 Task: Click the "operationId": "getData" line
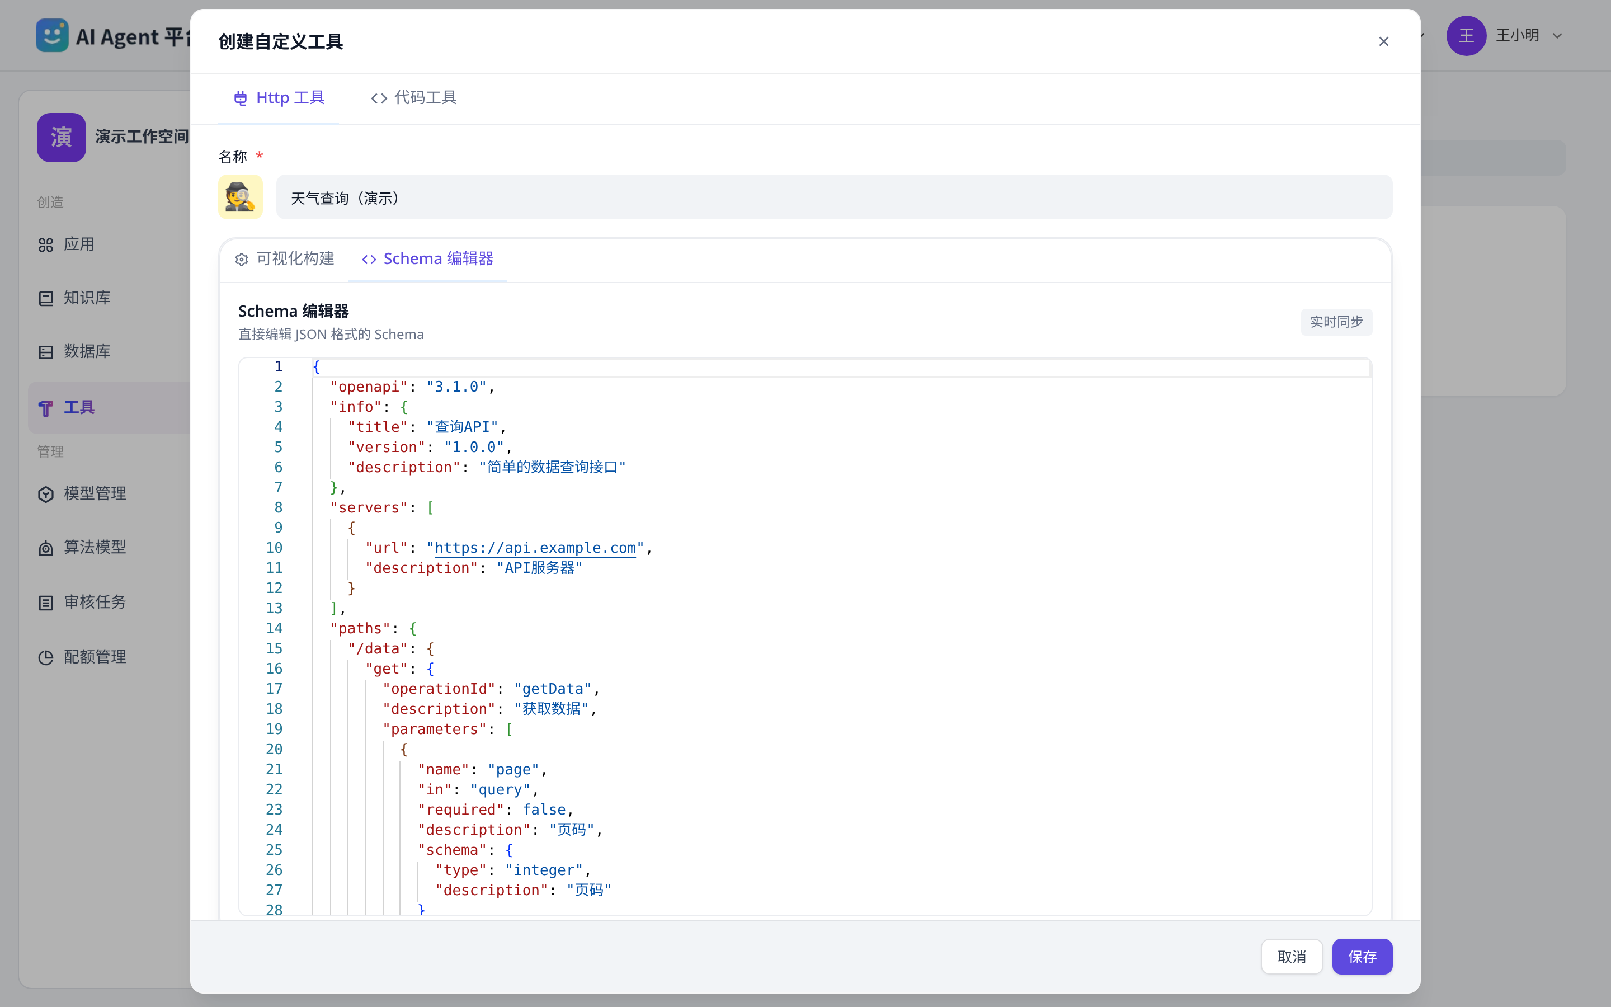point(491,689)
